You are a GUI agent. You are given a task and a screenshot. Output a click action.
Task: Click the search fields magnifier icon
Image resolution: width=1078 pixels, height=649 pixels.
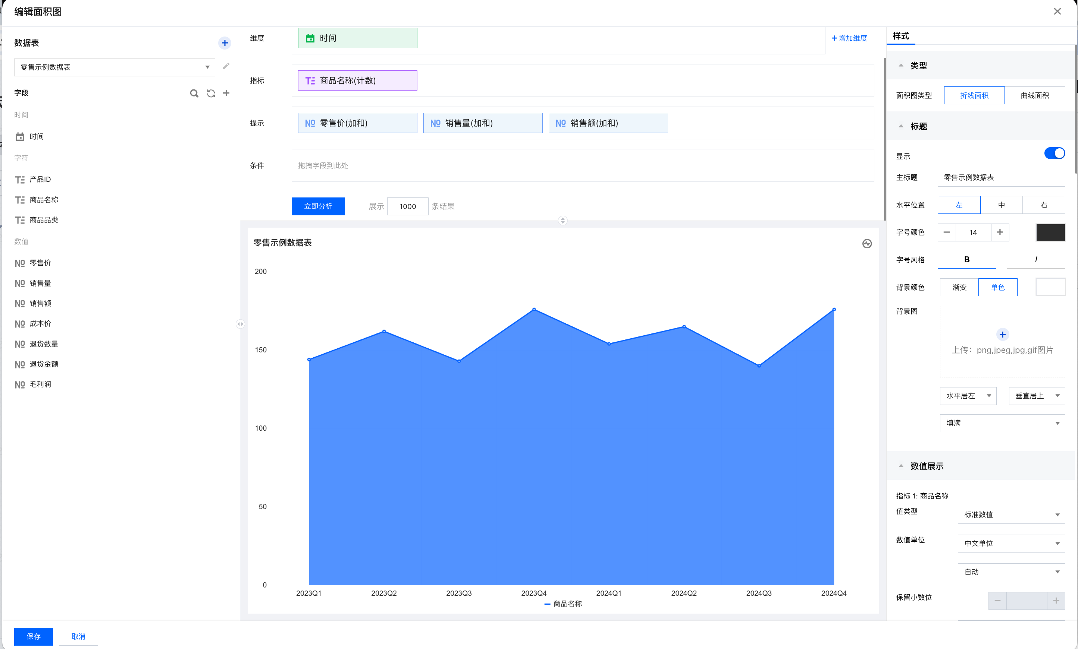[x=194, y=93]
